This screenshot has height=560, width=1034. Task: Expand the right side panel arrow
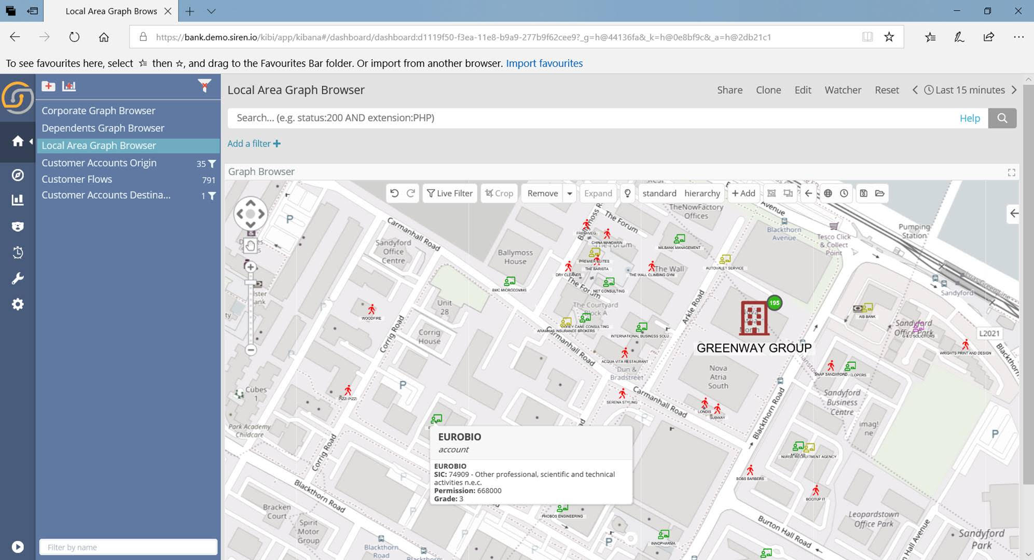coord(1014,213)
